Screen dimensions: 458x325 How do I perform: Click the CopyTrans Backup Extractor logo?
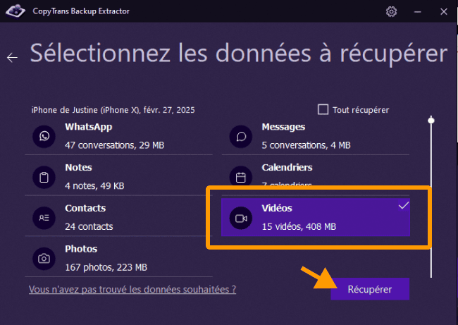tap(16, 11)
